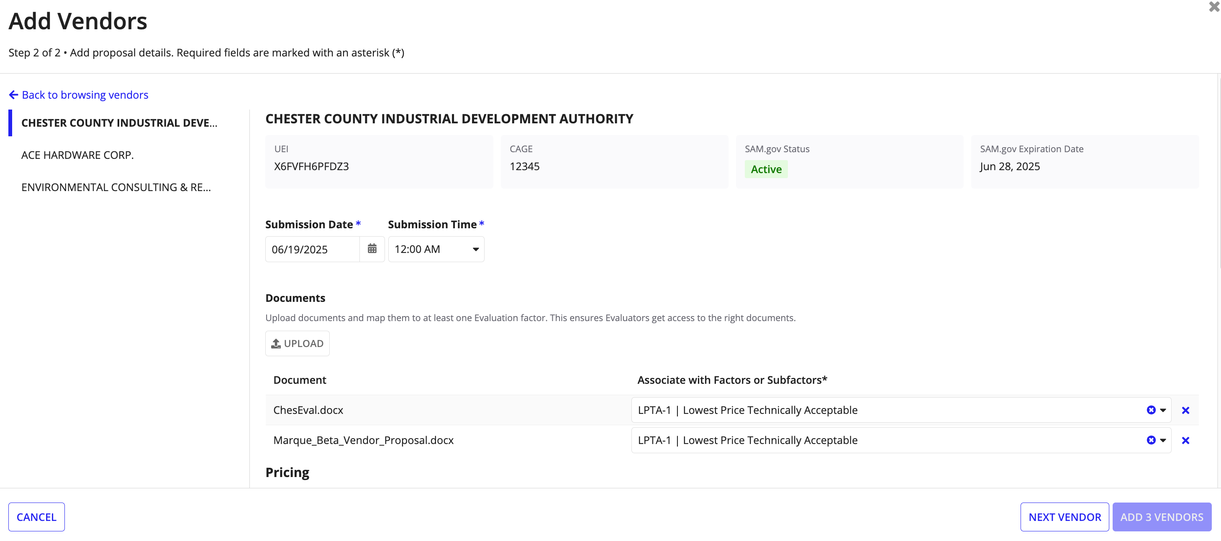
Task: Click Associate with Factors or Subfactors header
Action: (x=732, y=380)
